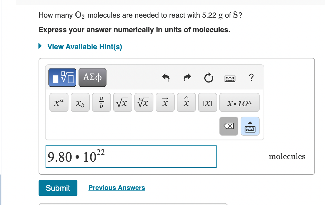Select the subscript x_b formatting tool
325x205 pixels.
[80, 102]
